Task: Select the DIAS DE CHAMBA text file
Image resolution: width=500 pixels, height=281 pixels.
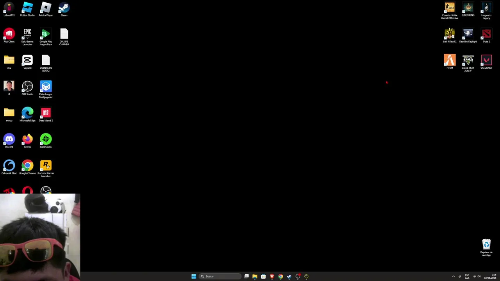Action: [x=64, y=37]
